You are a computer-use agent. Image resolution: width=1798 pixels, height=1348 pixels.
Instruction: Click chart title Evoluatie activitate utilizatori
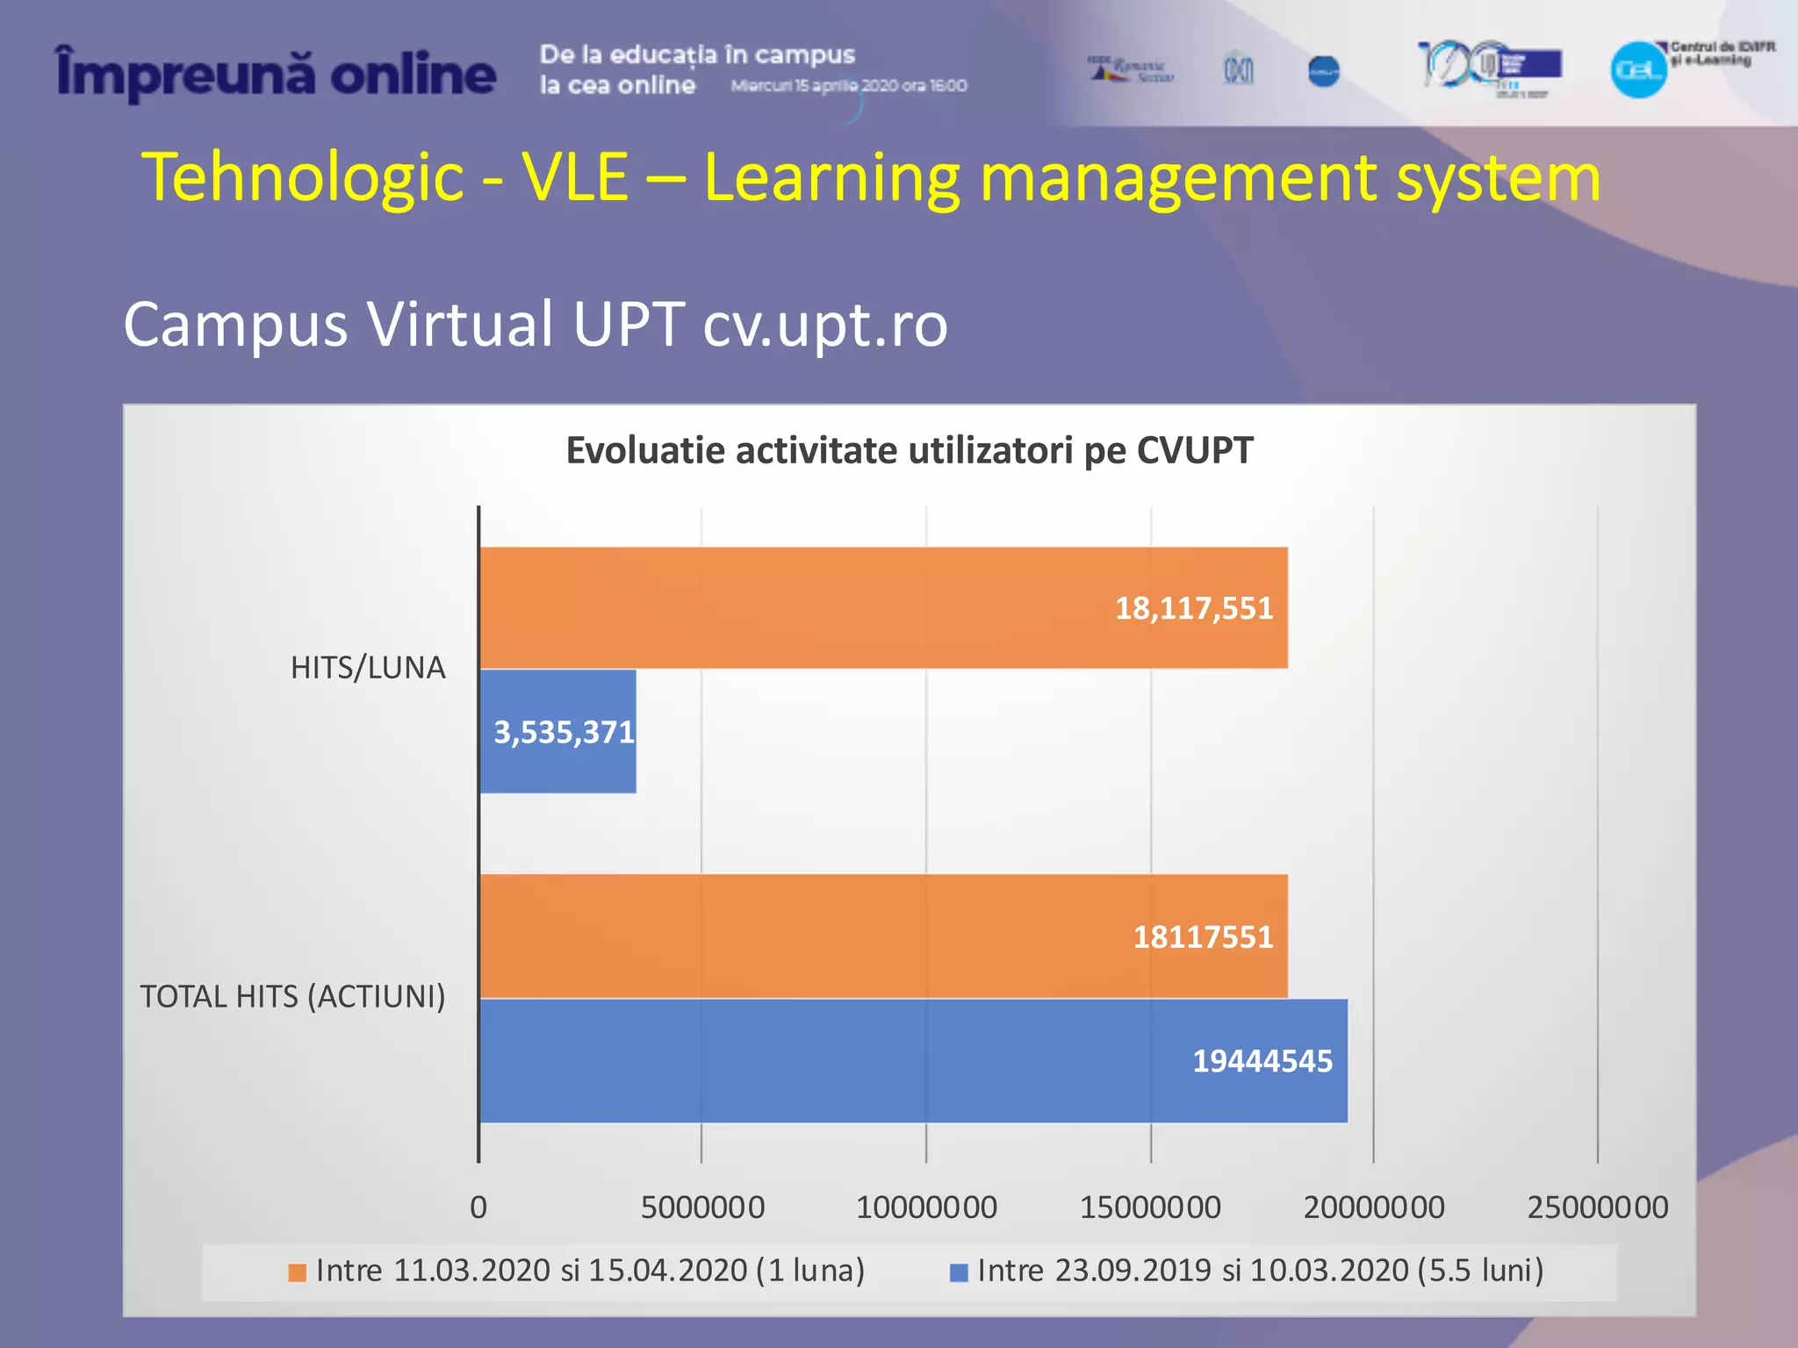click(909, 450)
